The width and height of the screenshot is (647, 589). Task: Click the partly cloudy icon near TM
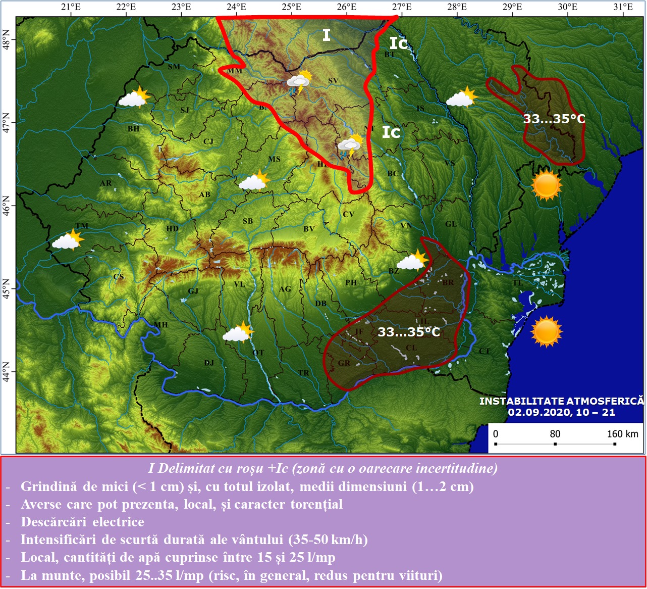pos(68,239)
